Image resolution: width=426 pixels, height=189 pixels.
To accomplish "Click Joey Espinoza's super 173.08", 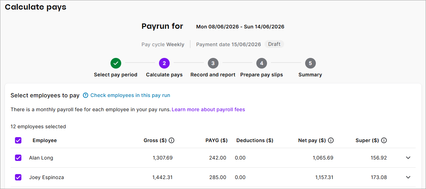I will point(379,177).
